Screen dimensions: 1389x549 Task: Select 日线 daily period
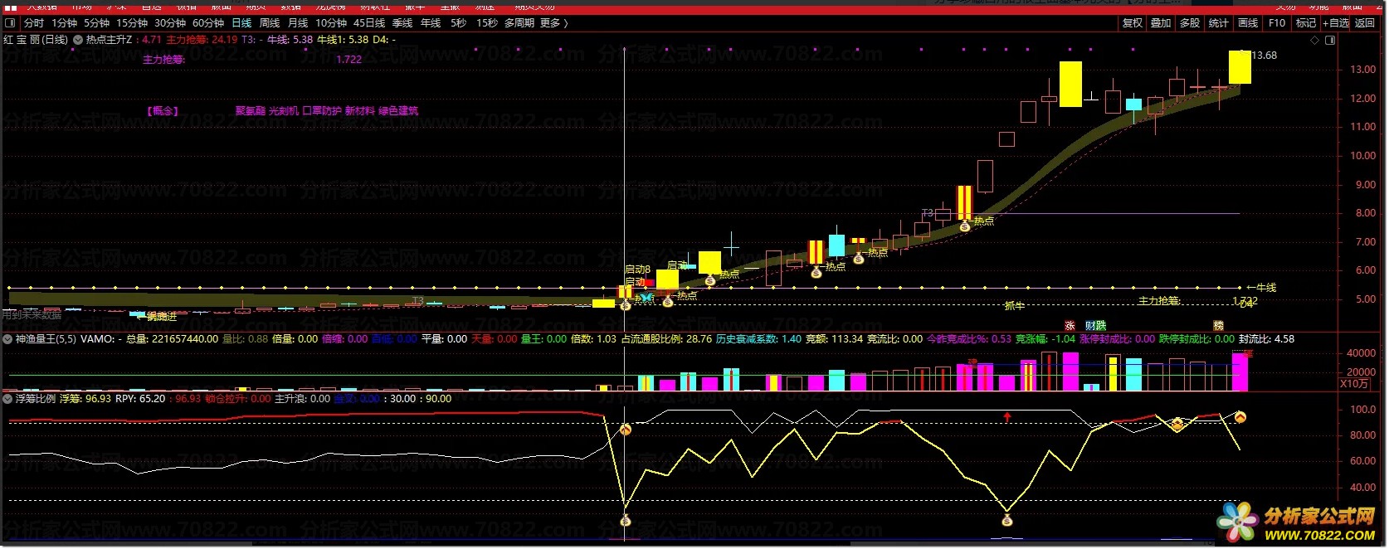(x=241, y=23)
